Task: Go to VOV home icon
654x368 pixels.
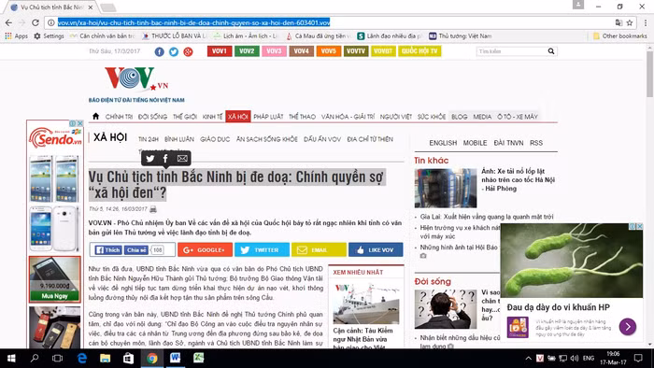Action: [x=95, y=116]
